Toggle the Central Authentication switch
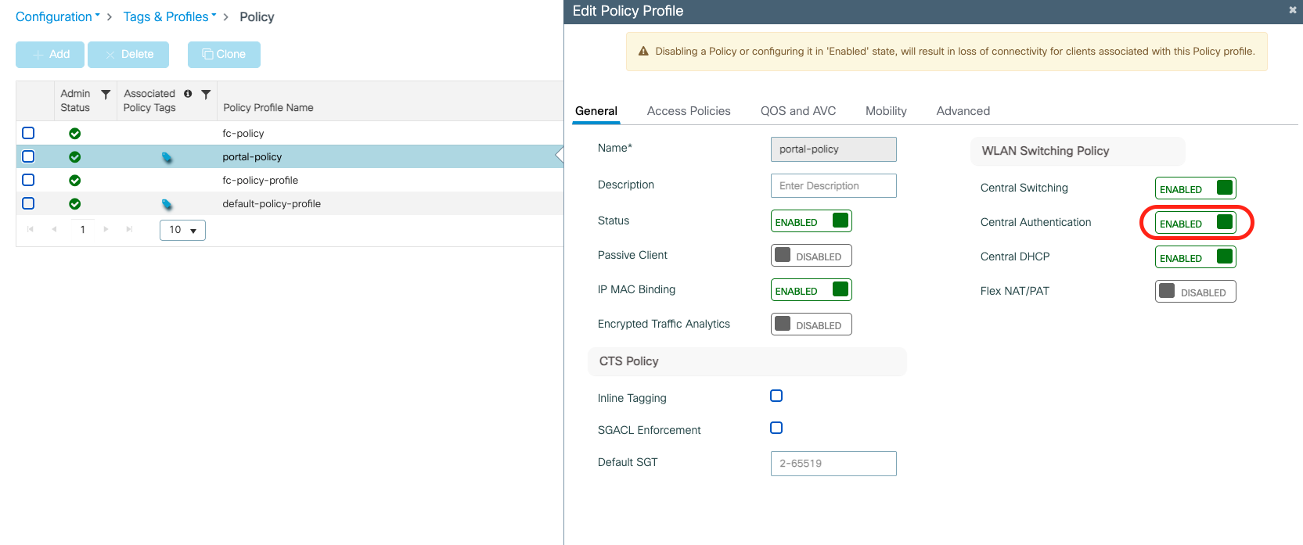 pyautogui.click(x=1195, y=223)
